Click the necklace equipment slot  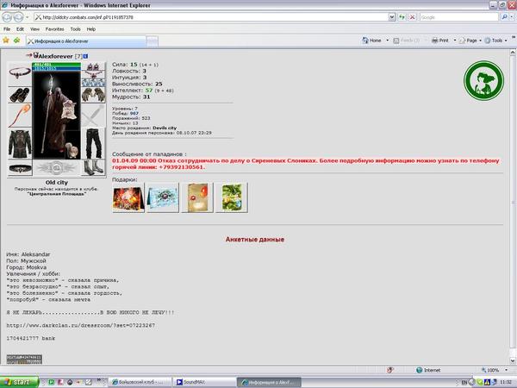[x=20, y=72]
